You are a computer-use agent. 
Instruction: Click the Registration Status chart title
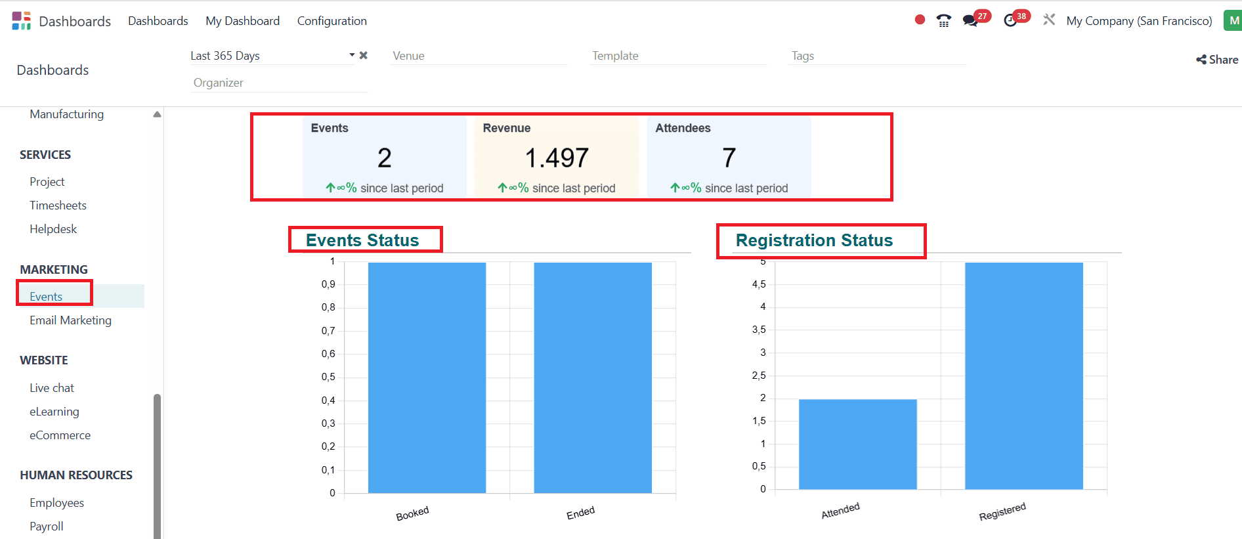pos(814,240)
